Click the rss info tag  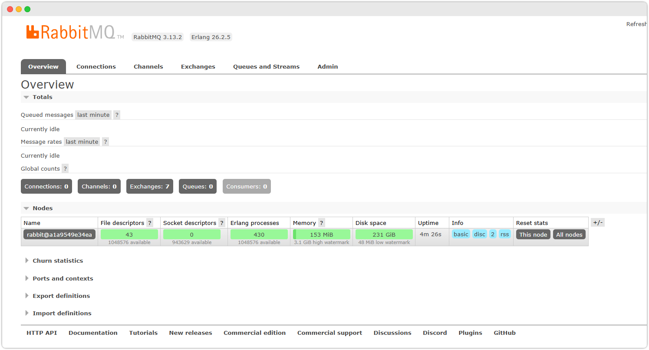click(x=504, y=234)
